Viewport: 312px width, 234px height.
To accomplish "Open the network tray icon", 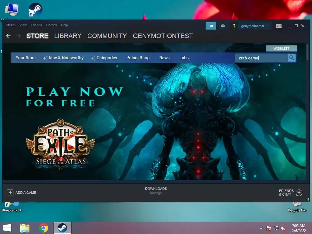I will point(276,228).
